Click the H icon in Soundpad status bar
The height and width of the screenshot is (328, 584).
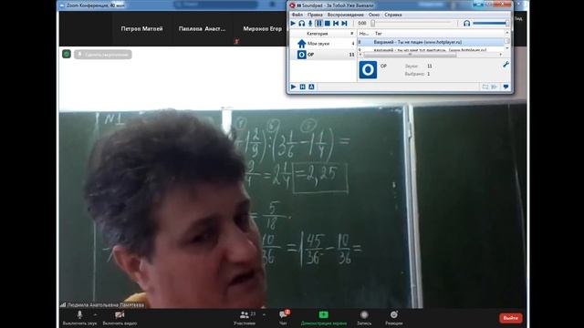point(302,87)
